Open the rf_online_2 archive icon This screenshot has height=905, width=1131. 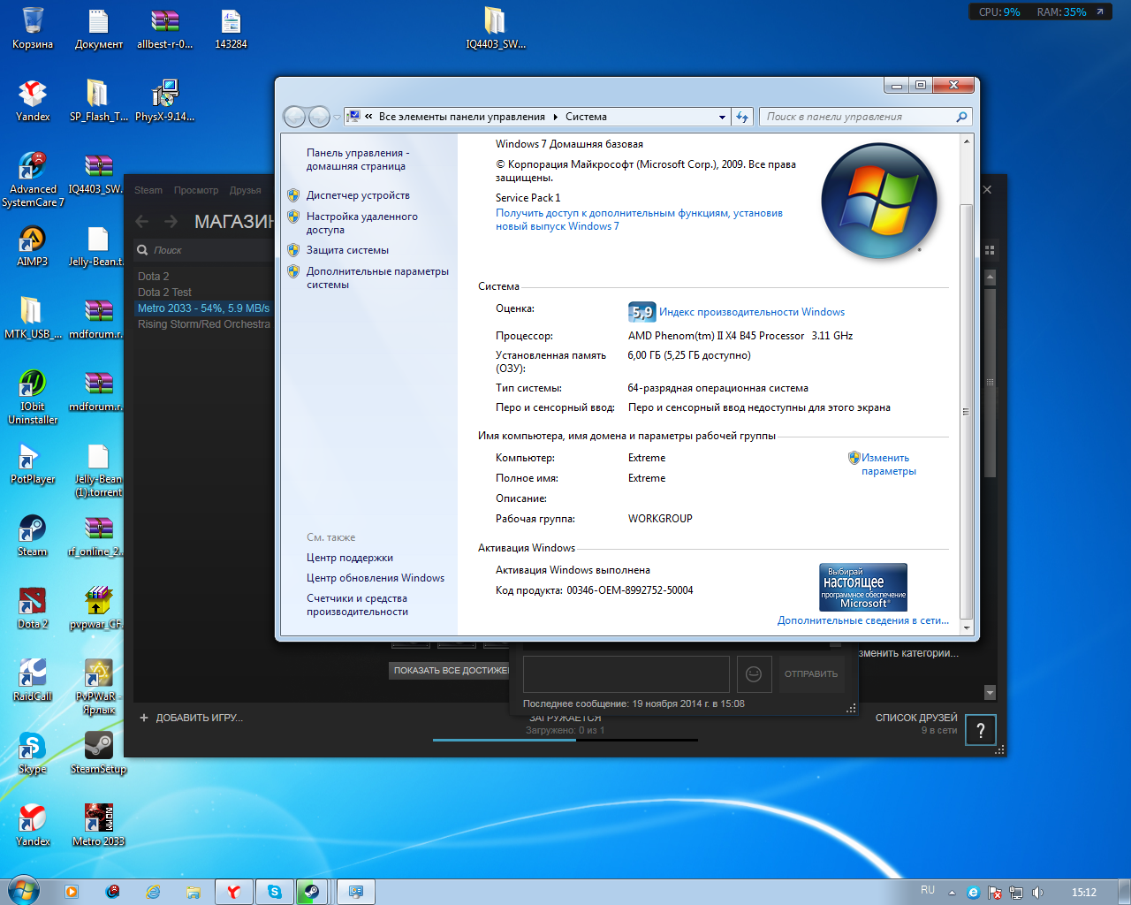pyautogui.click(x=97, y=536)
